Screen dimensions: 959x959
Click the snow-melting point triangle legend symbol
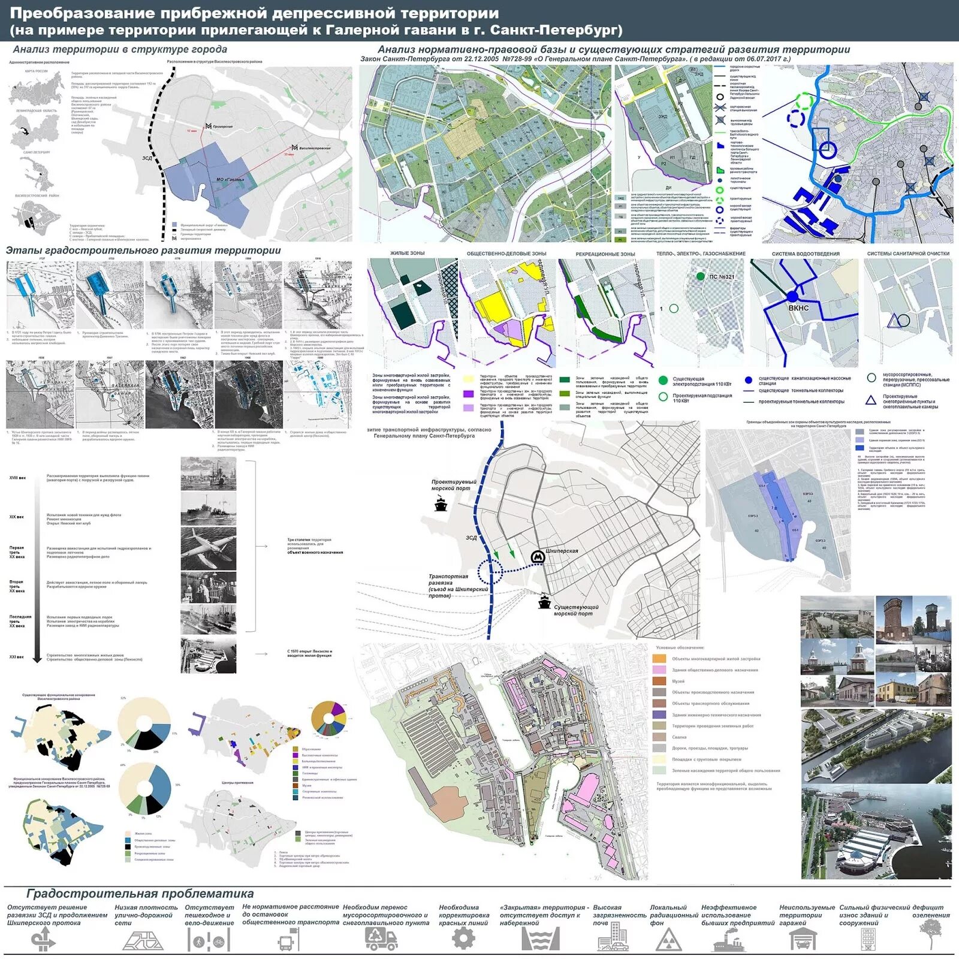pos(871,400)
